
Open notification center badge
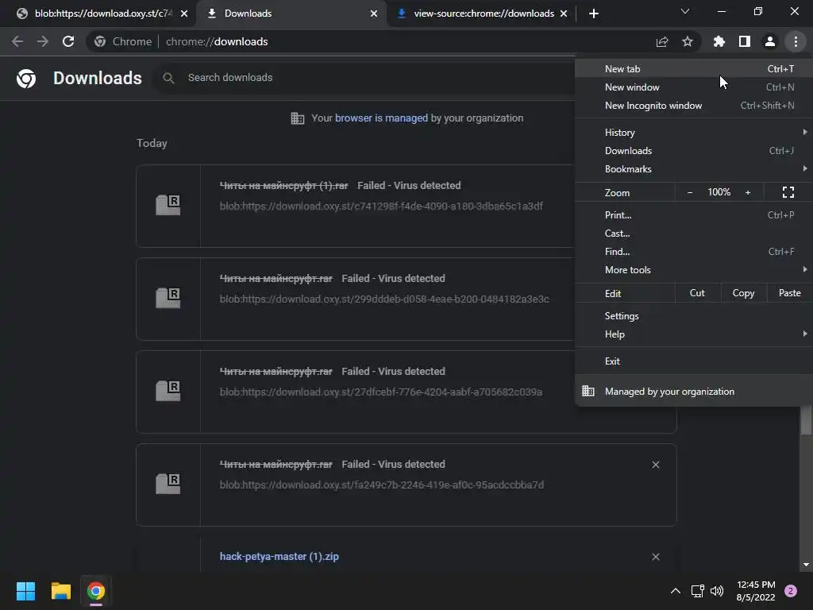tap(791, 591)
